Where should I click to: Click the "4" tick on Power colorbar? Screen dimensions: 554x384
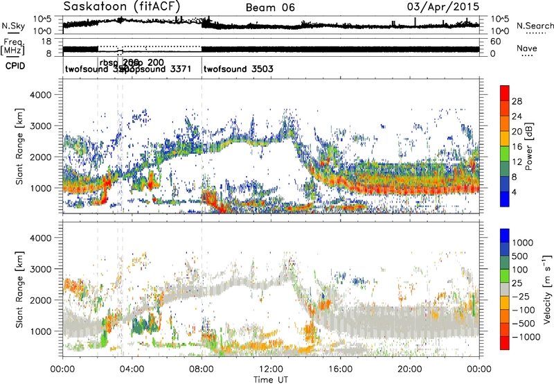pyautogui.click(x=514, y=193)
